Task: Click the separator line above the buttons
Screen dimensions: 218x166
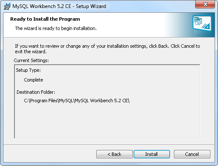Action: [109, 144]
